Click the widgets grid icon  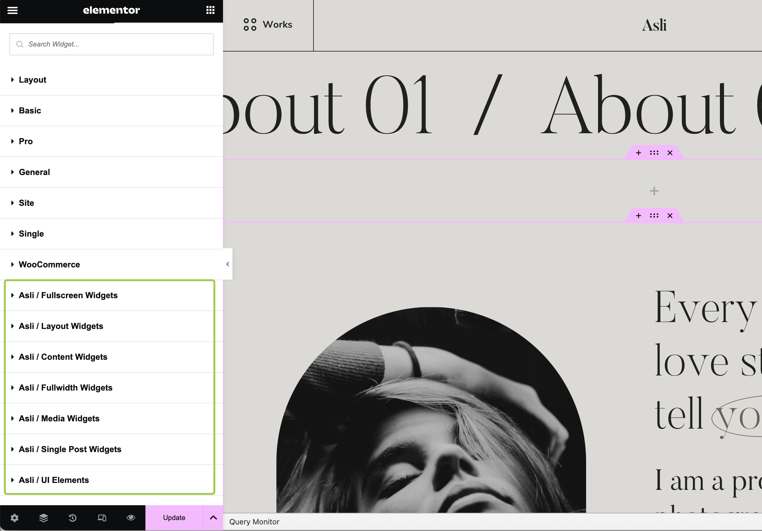(x=210, y=10)
